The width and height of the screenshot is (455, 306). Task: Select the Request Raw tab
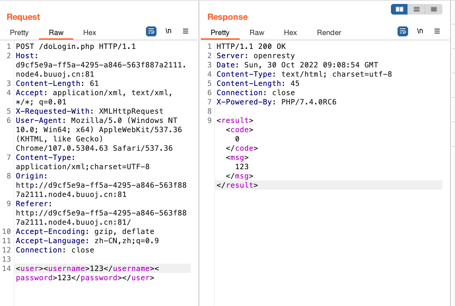[56, 32]
